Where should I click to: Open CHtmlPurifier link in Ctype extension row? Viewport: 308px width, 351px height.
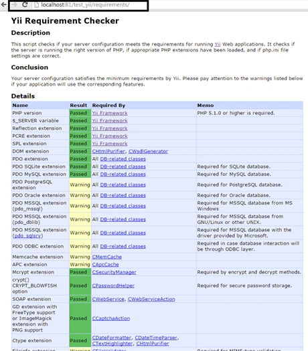pos(153,344)
